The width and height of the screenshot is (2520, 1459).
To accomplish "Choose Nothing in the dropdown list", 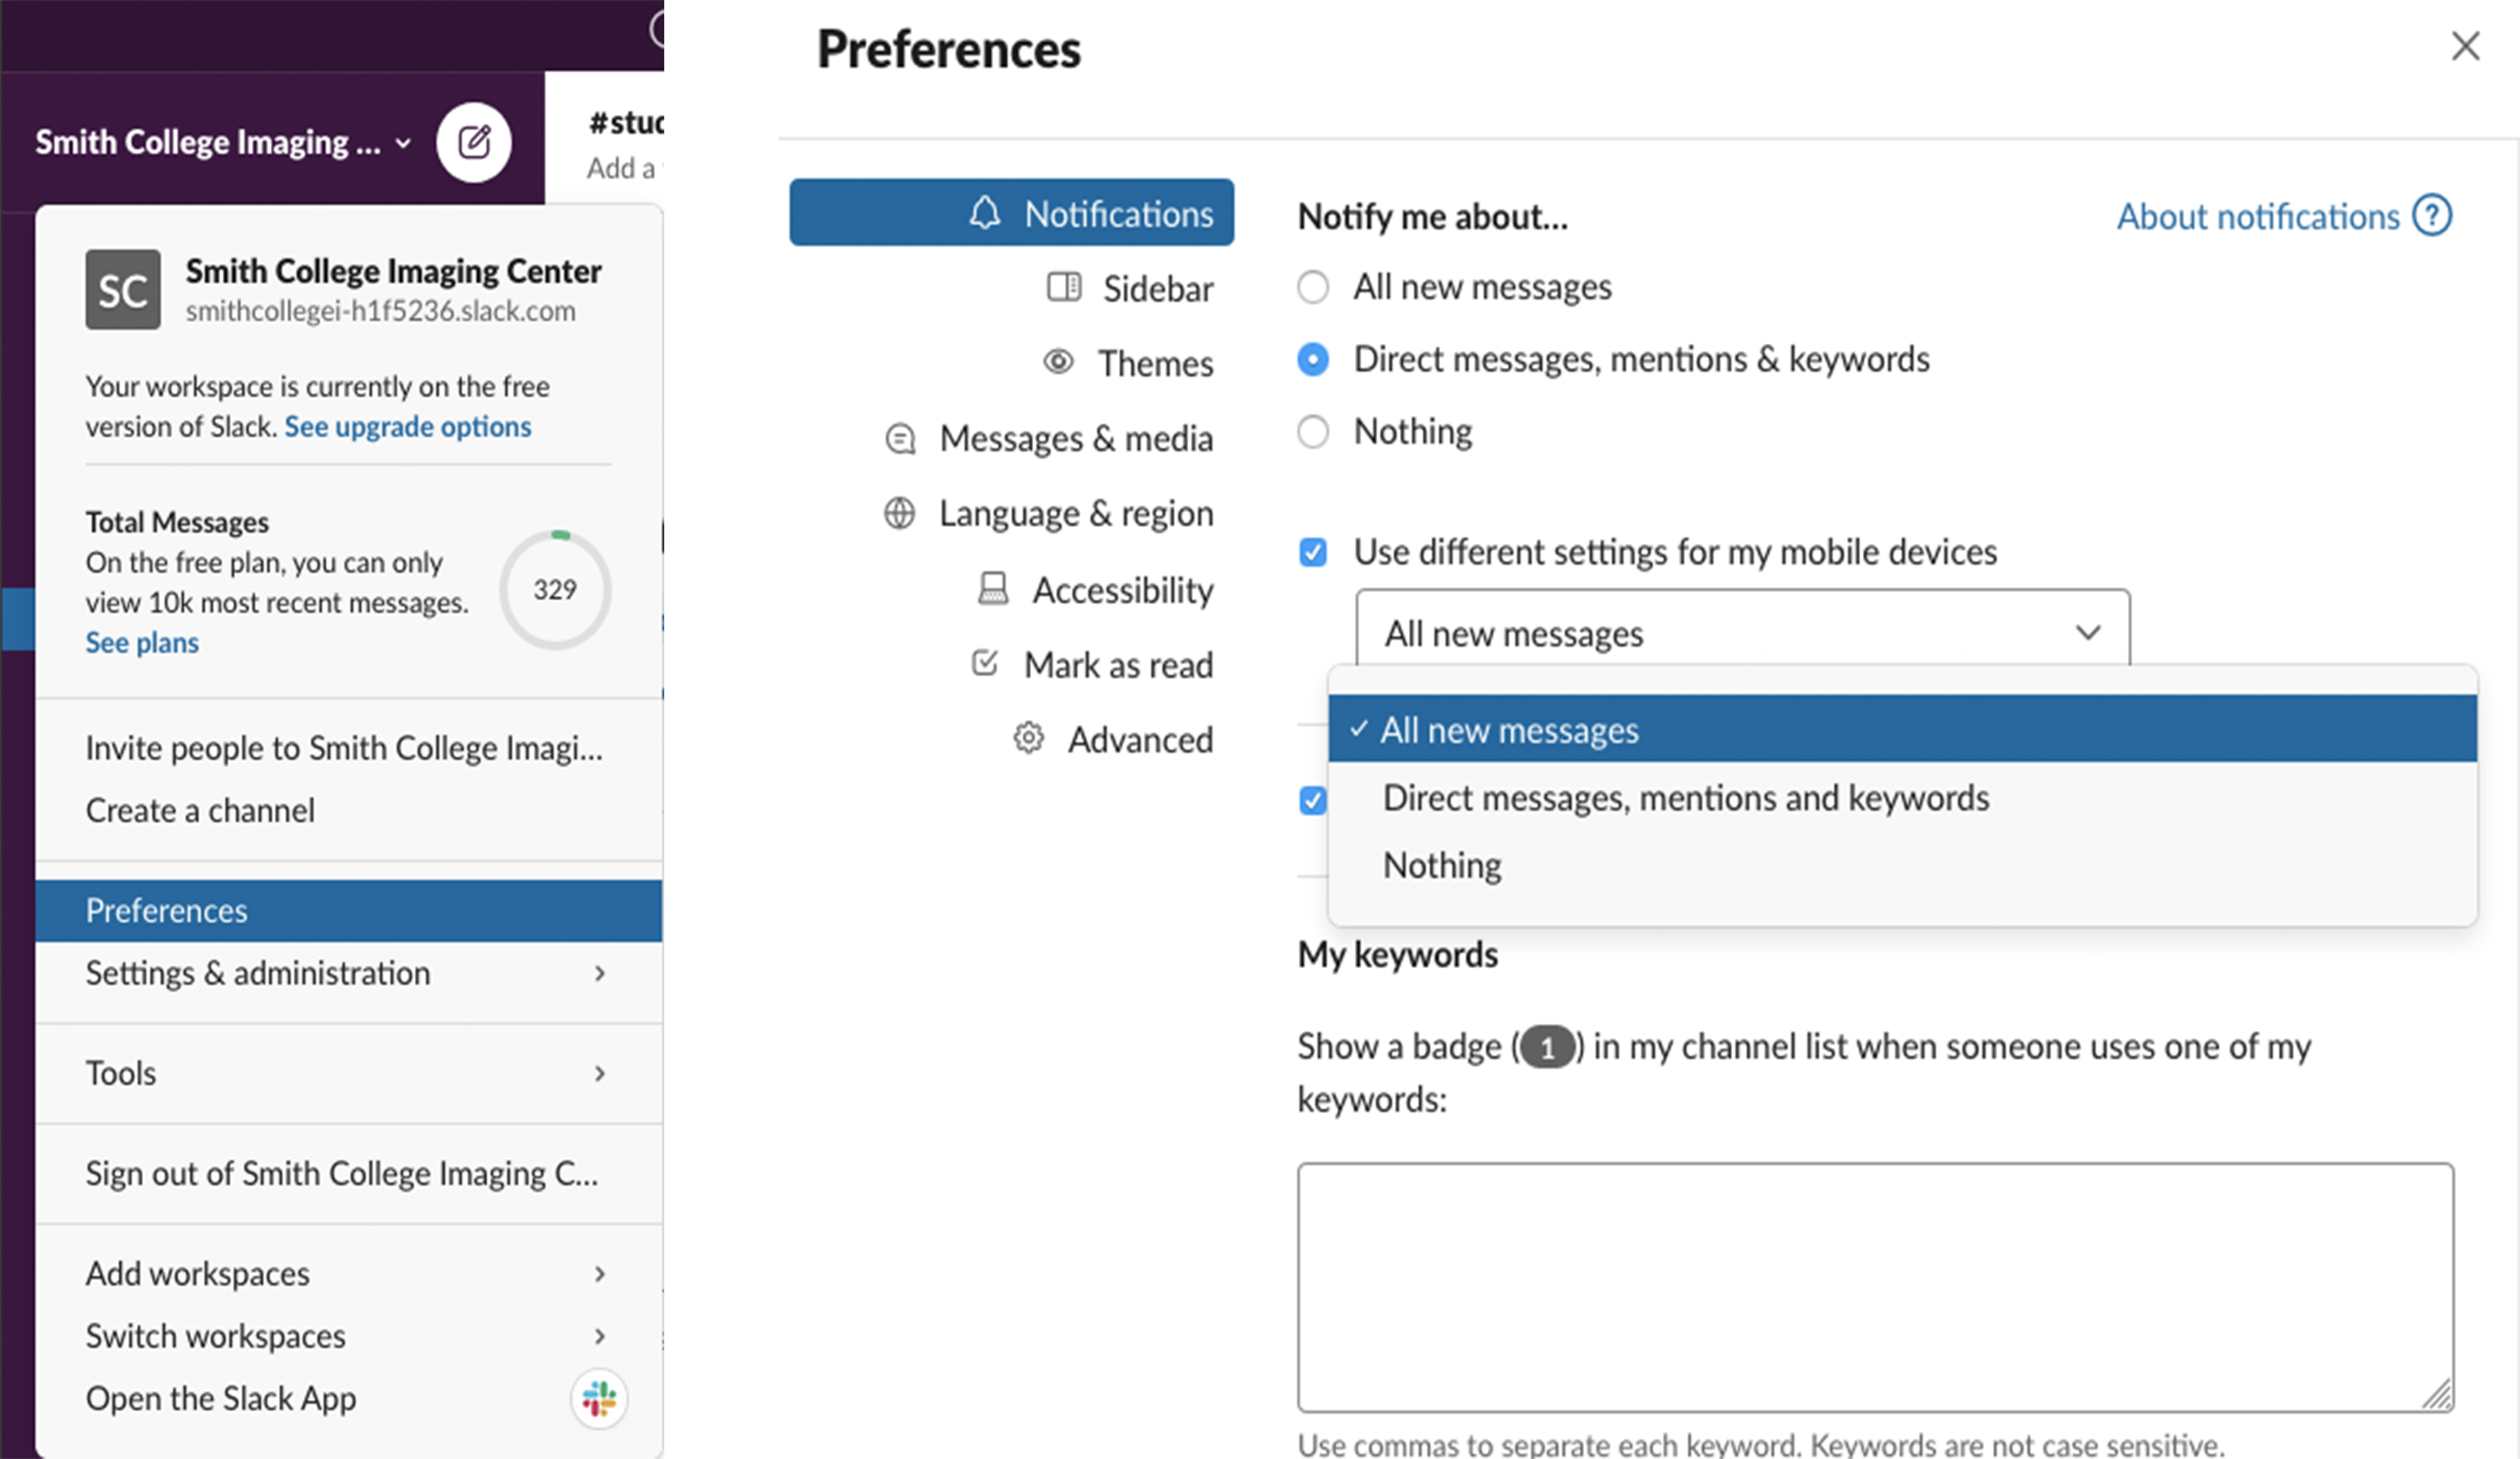I will point(1902,865).
